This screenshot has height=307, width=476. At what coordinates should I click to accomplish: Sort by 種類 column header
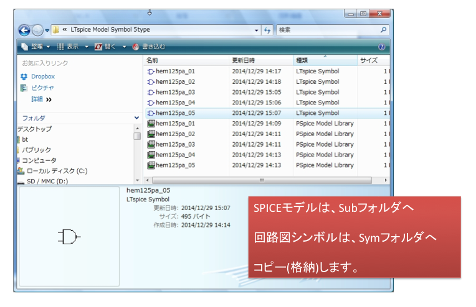325,60
